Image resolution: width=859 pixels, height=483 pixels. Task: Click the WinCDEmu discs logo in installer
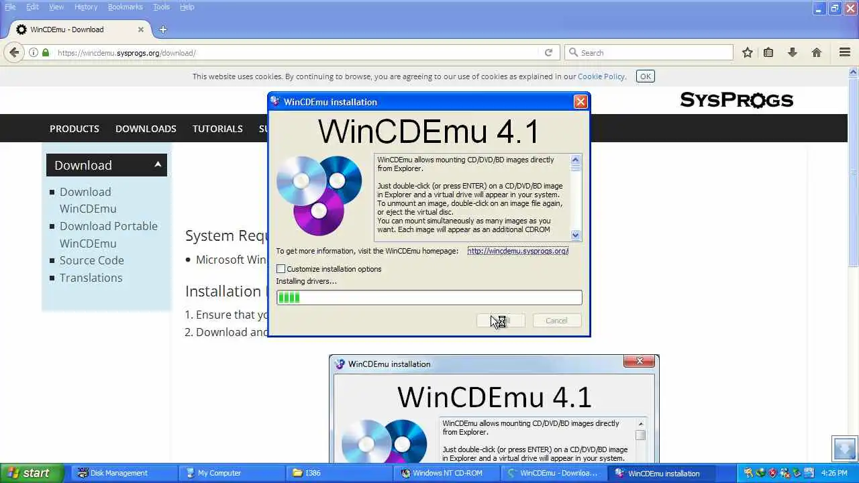(x=319, y=195)
